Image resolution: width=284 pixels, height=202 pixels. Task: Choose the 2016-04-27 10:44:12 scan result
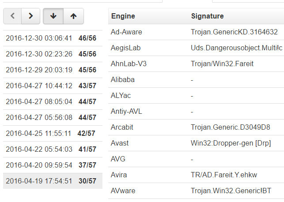pyautogui.click(x=53, y=86)
